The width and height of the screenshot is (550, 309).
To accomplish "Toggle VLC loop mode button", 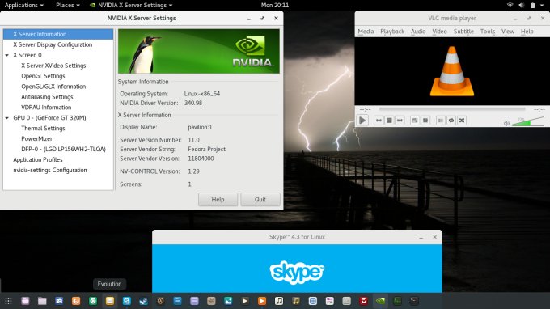I will coord(451,121).
